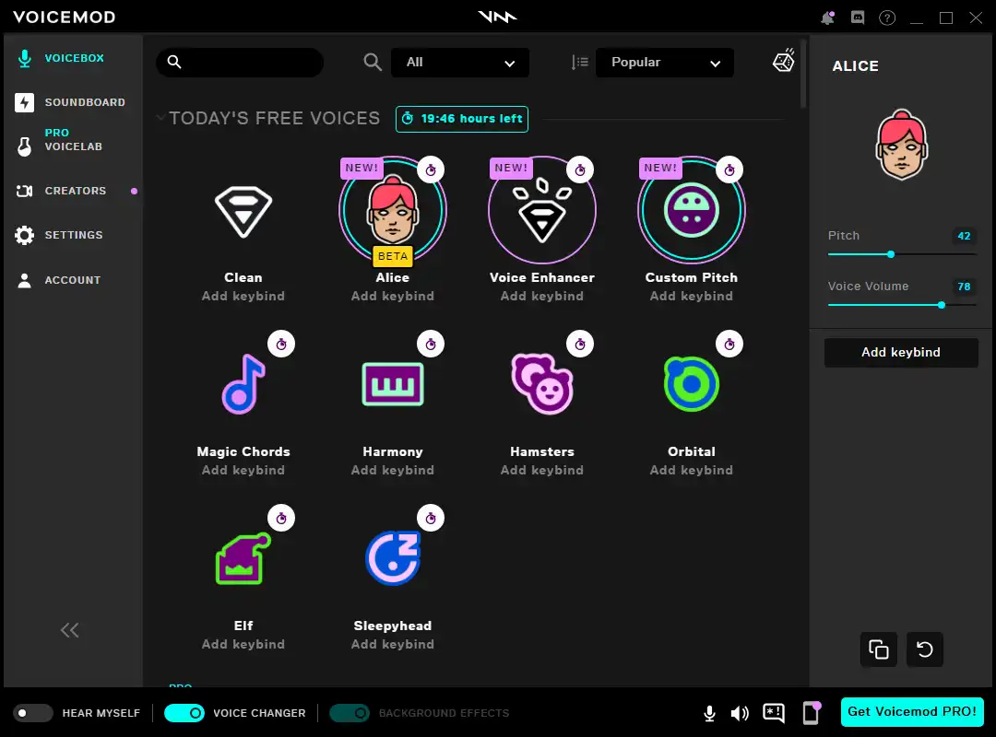Adjust the Voice Volume slider handle
Image resolution: width=996 pixels, height=737 pixels.
click(x=942, y=305)
